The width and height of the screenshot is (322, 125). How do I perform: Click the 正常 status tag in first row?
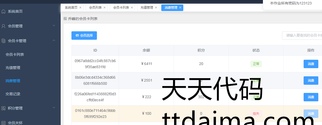256,64
